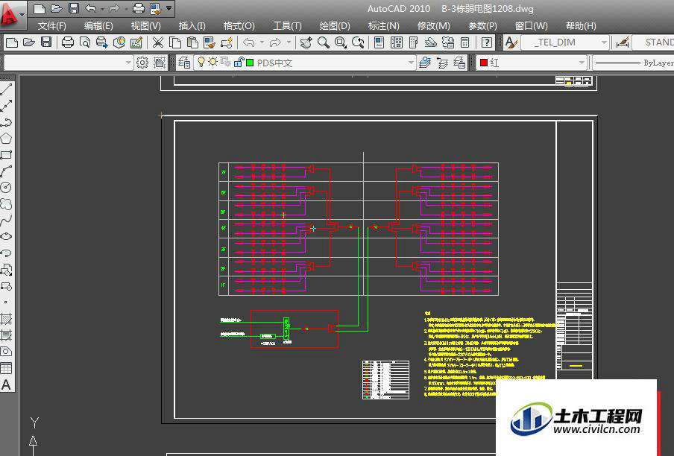Select the Point tool
The width and height of the screenshot is (674, 456).
click(x=6, y=303)
